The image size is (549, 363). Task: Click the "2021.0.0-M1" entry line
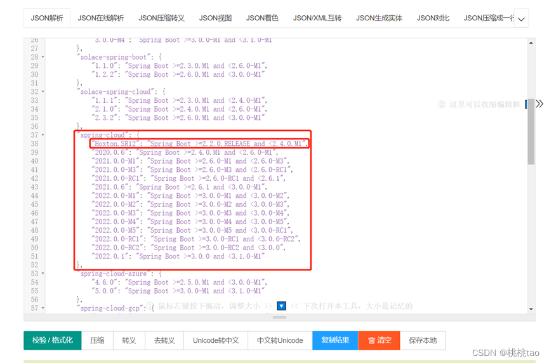pos(190,161)
